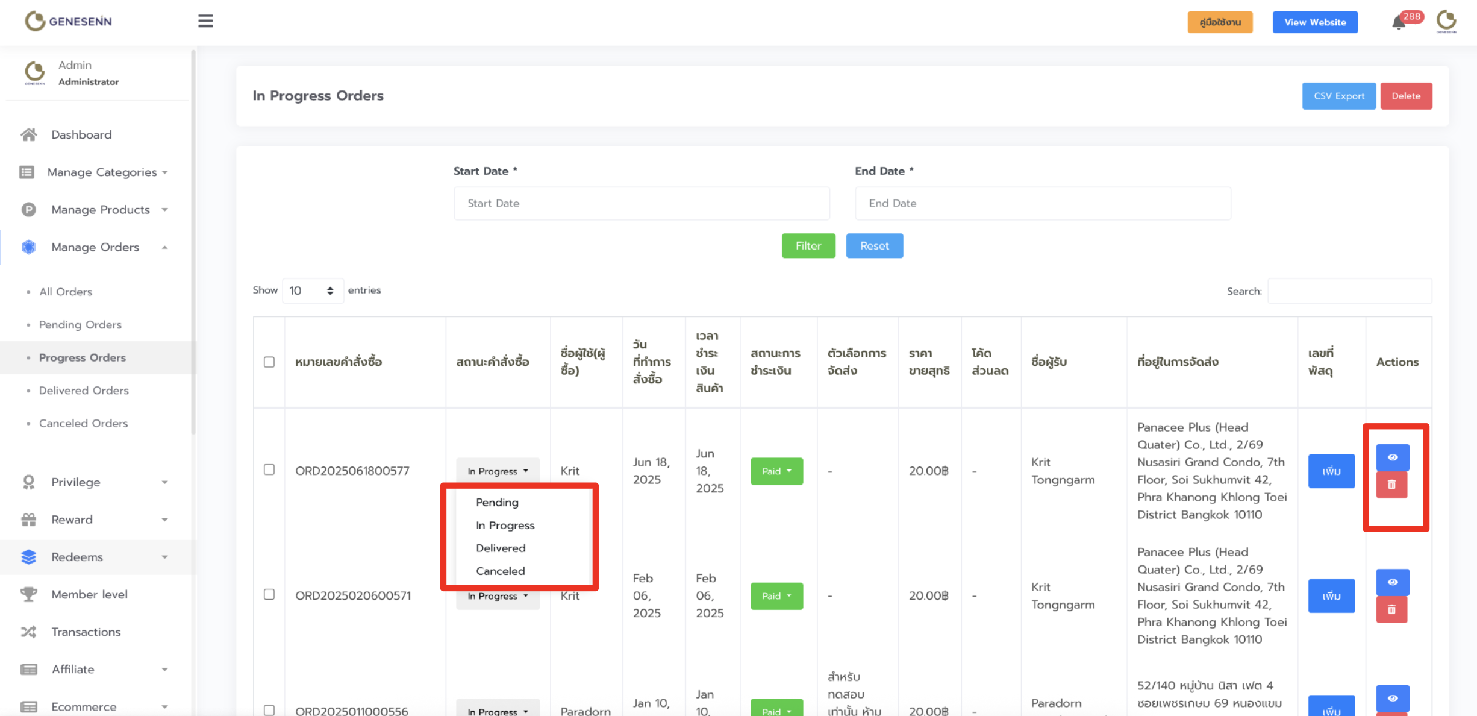Click the green Filter button

808,245
